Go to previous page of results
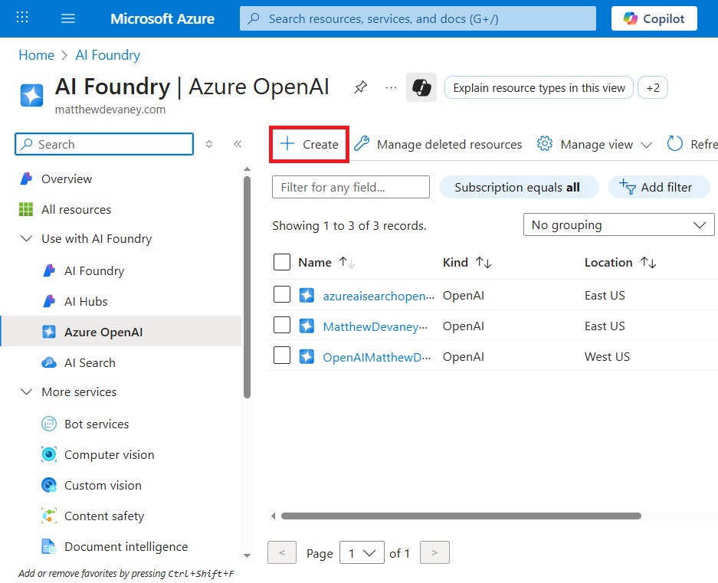The width and height of the screenshot is (718, 583). (x=282, y=553)
